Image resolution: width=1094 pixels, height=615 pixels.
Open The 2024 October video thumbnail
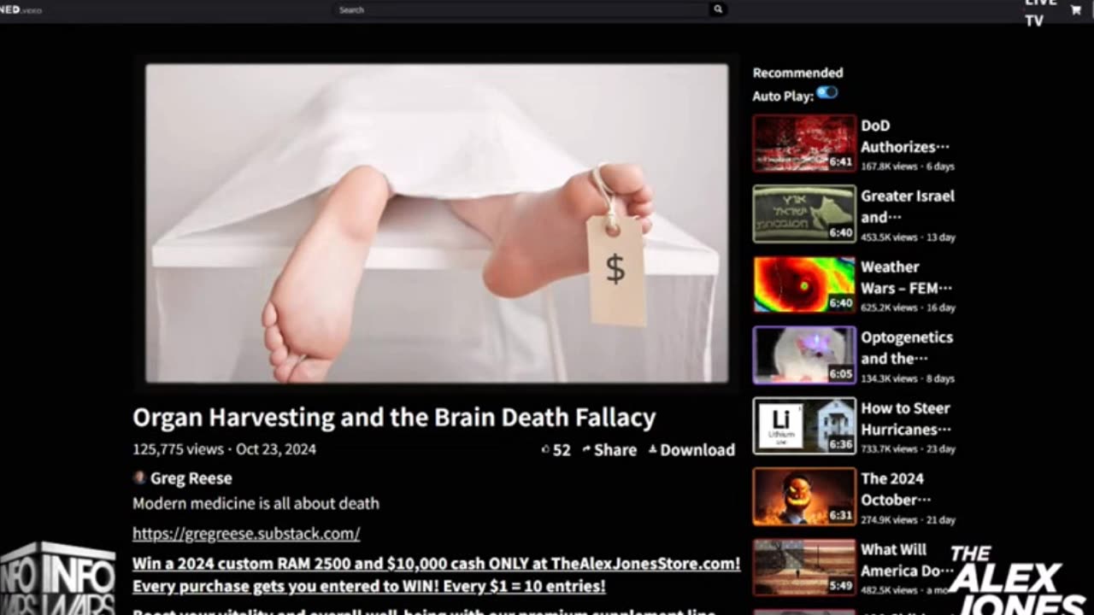click(x=804, y=496)
